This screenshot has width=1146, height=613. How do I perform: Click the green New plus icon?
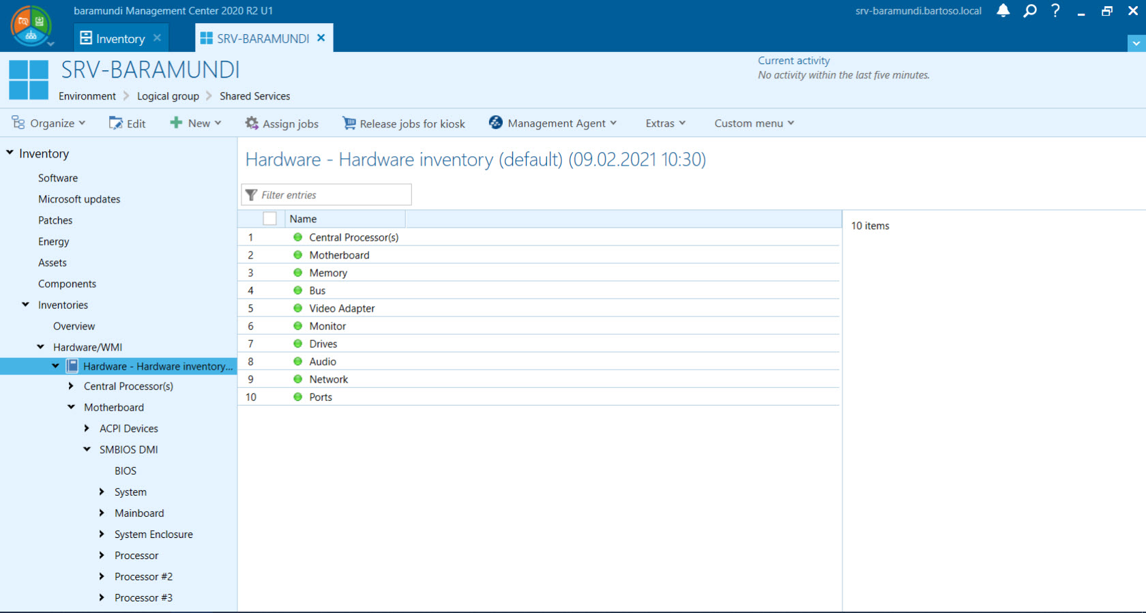coord(176,123)
